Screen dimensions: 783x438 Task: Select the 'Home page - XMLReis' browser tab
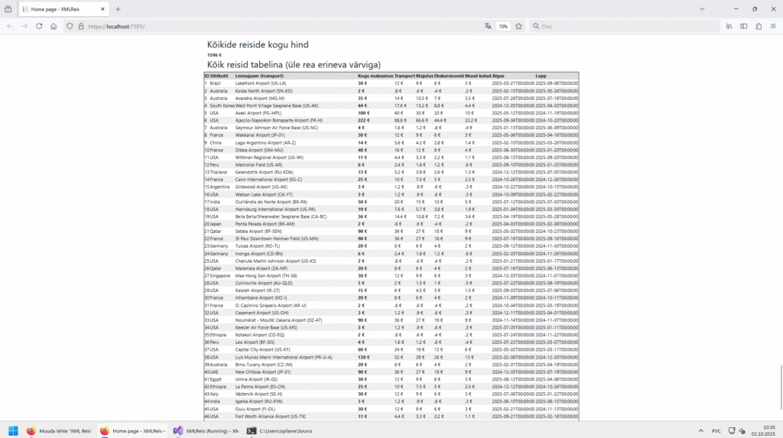57,9
